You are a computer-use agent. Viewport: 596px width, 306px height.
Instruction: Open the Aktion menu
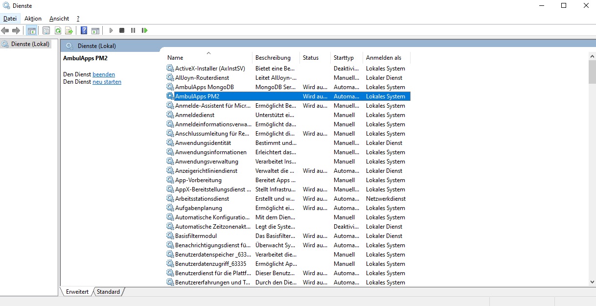point(33,19)
